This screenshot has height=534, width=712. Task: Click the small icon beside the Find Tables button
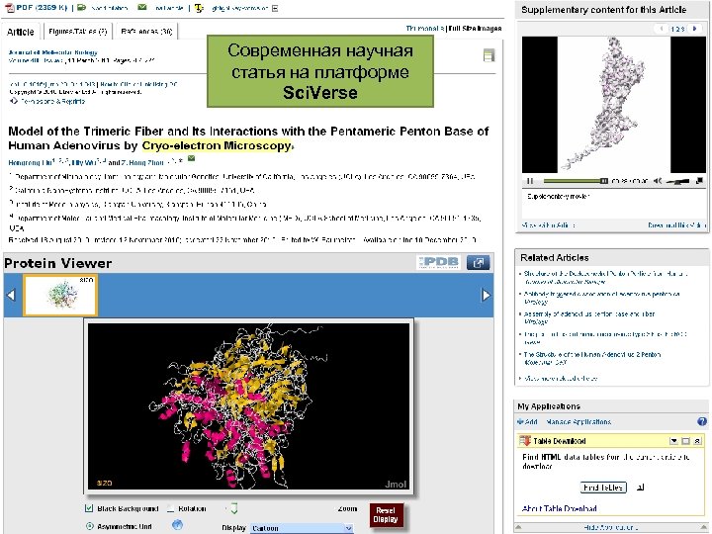click(640, 488)
